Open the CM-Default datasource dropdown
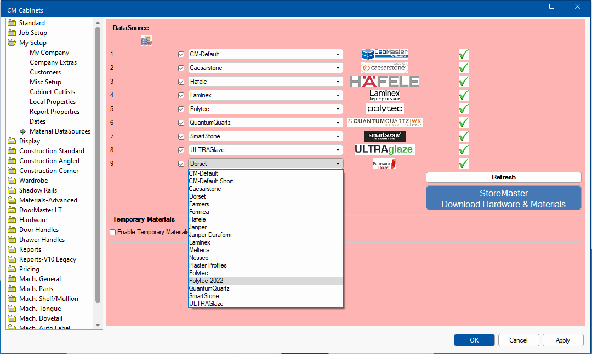 click(338, 54)
